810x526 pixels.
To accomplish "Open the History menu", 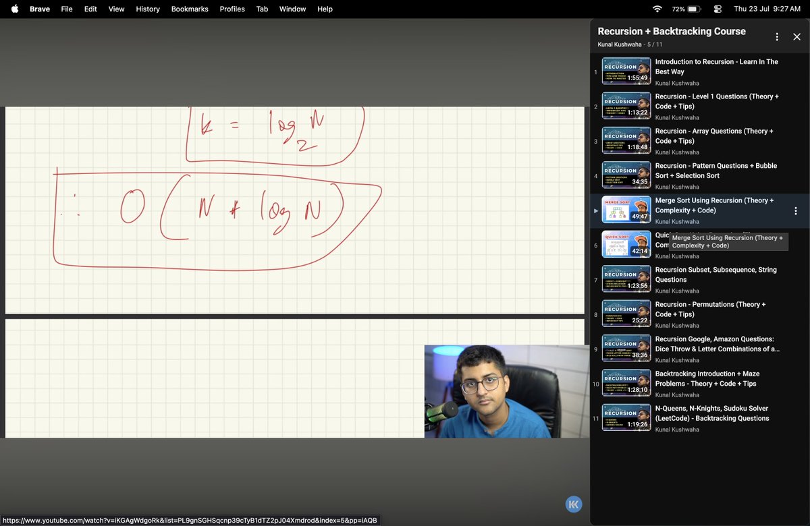I will click(x=148, y=9).
